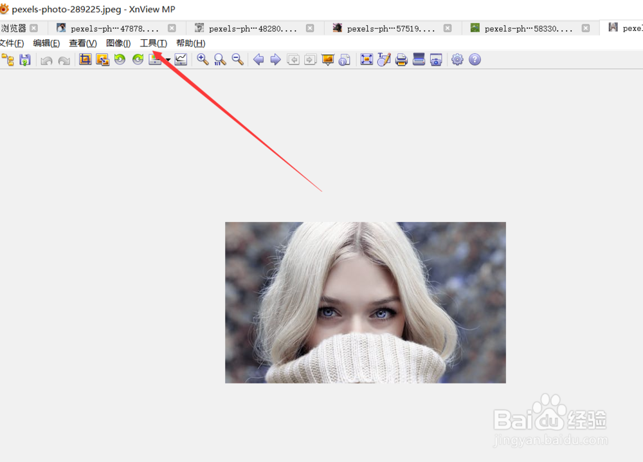Viewport: 643px width, 462px height.
Task: Open the Resize image tool
Action: [102, 60]
